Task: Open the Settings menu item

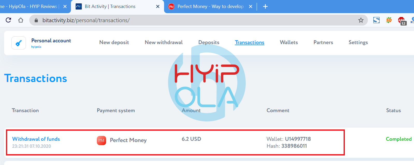Action: [358, 42]
